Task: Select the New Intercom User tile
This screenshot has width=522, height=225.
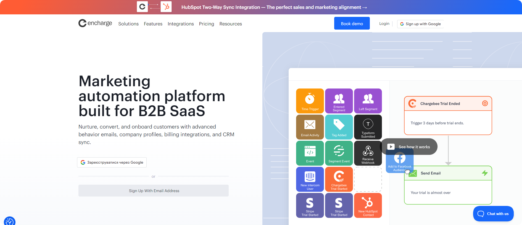Action: [x=310, y=179]
